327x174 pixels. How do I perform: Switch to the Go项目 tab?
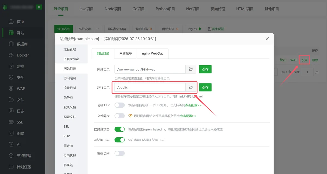pyautogui.click(x=138, y=9)
